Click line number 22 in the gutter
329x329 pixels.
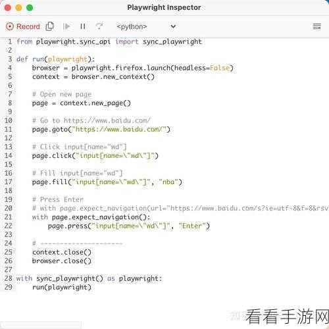pyautogui.click(x=9, y=226)
